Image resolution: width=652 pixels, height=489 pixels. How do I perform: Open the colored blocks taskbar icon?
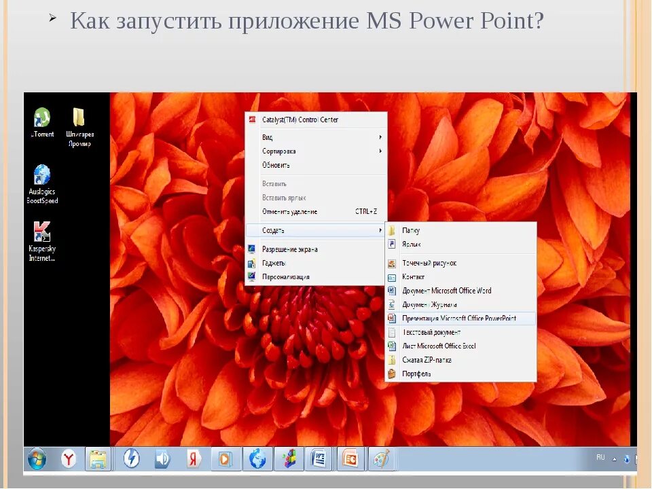(289, 459)
